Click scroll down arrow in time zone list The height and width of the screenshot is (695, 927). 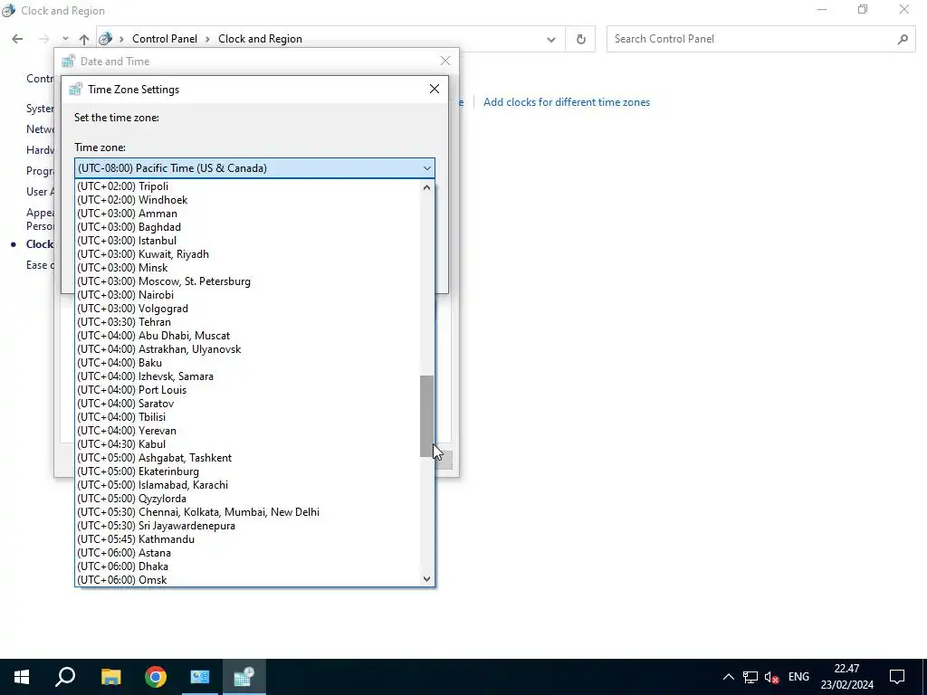pyautogui.click(x=427, y=579)
